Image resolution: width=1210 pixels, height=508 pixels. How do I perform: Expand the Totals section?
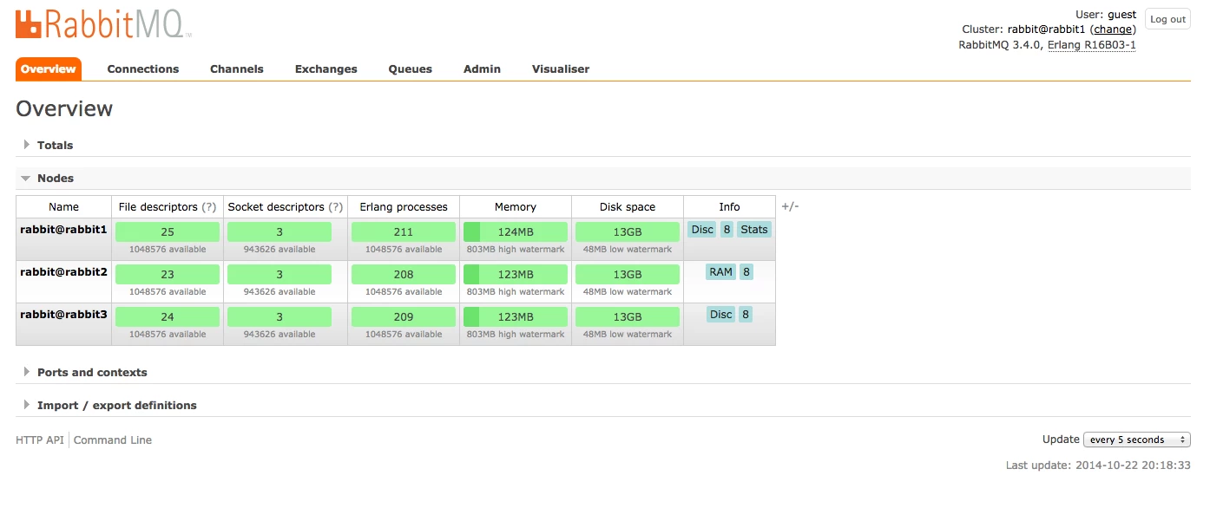coord(55,145)
